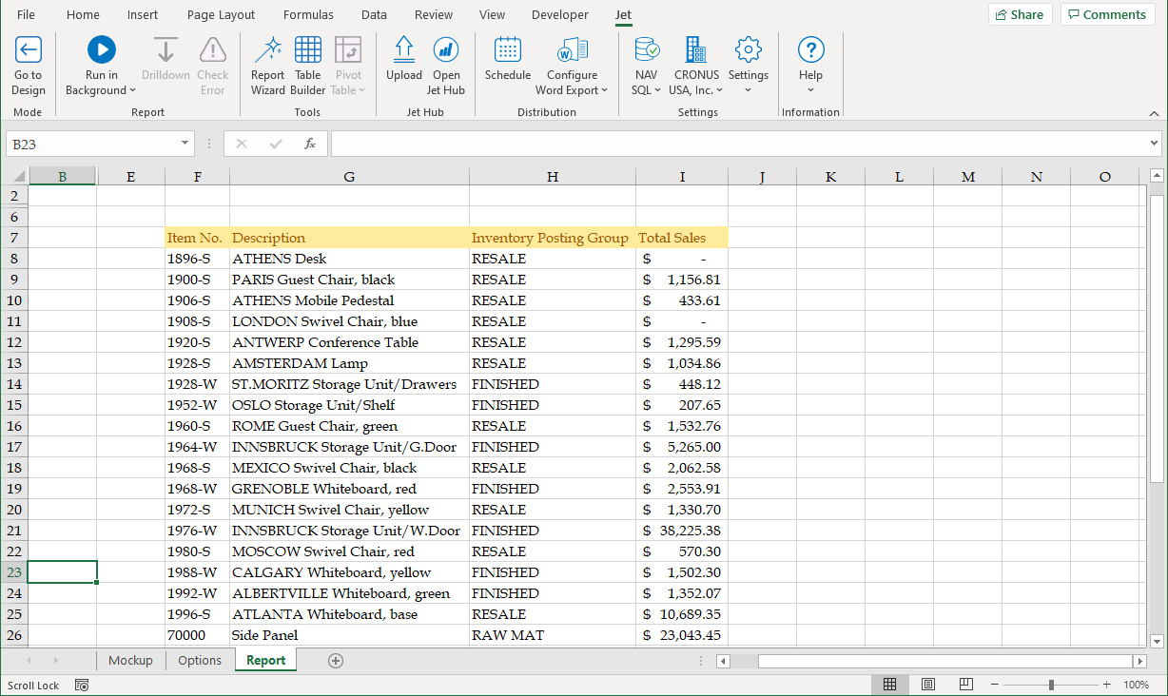Screen dimensions: 1168x696
Task: Select cell containing ATHENS Desk
Action: [349, 259]
